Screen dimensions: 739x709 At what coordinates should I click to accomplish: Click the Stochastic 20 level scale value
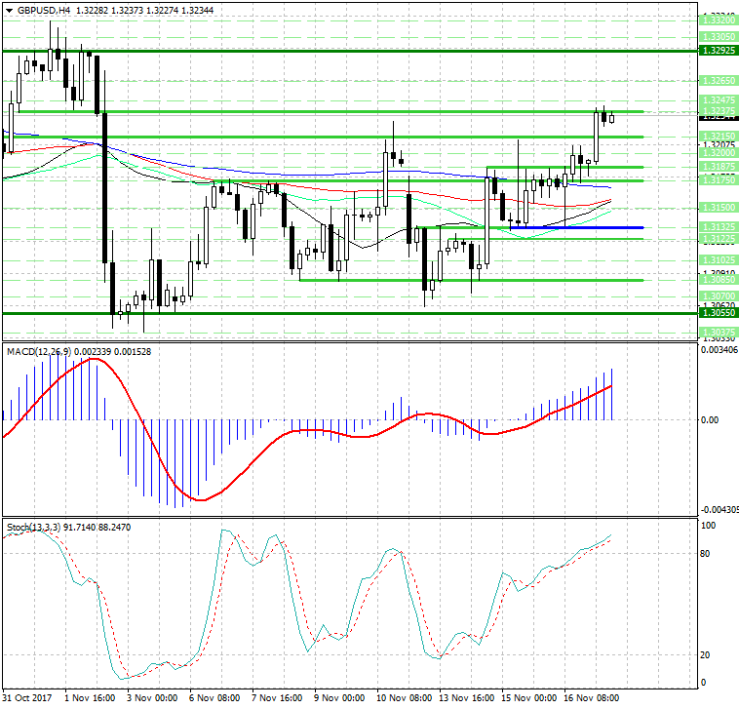708,655
